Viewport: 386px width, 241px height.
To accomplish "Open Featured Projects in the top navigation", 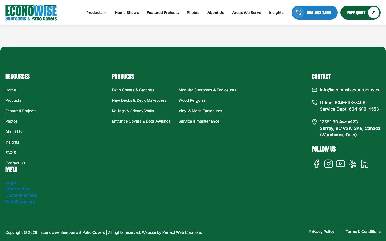I will pos(163,13).
